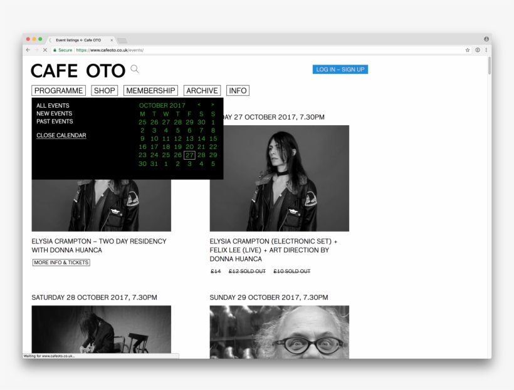Click the £10 SOLD OUT ticket option

(291, 271)
